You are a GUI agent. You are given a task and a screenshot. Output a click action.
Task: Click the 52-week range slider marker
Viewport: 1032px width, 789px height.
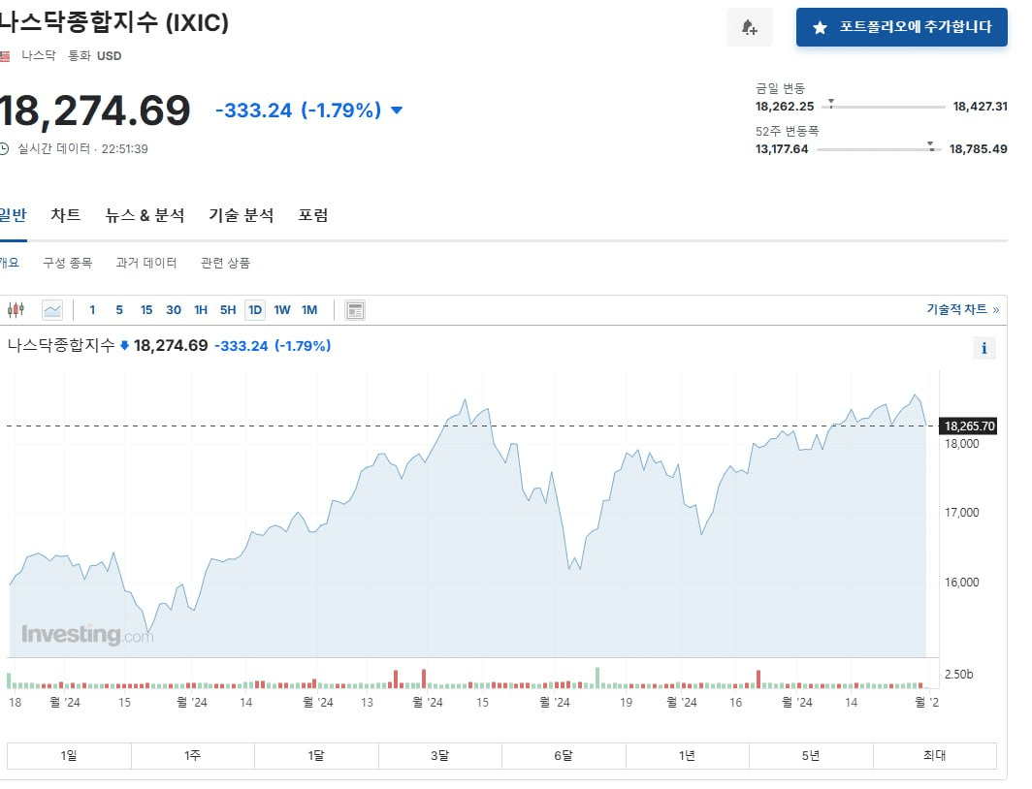[x=931, y=146]
